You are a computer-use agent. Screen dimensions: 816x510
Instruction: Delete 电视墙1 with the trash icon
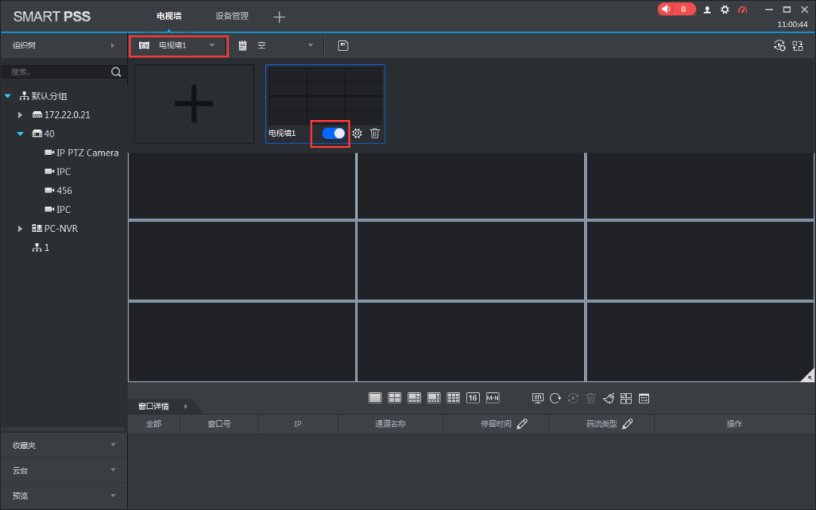375,134
